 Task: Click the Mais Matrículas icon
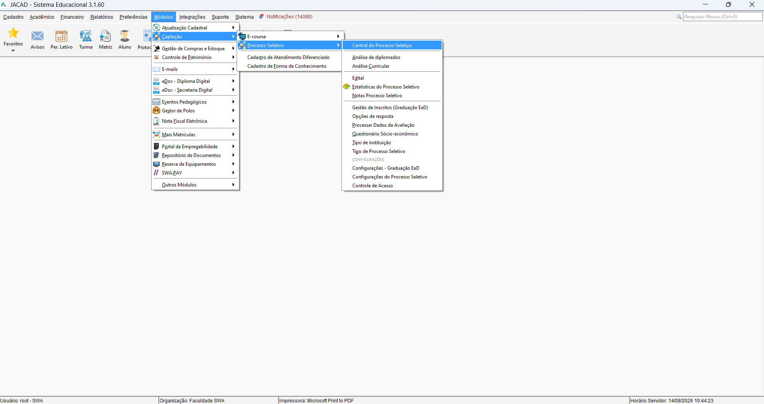tap(156, 135)
